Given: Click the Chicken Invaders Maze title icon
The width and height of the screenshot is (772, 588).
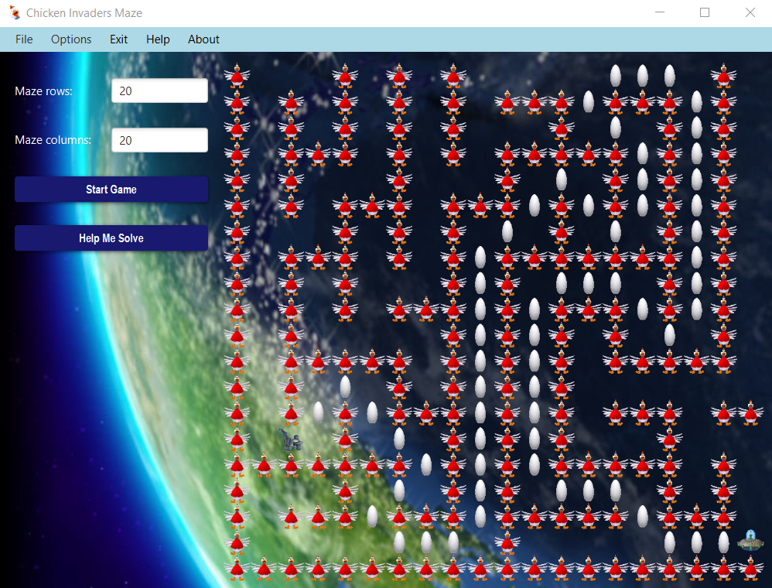Looking at the screenshot, I should [15, 13].
